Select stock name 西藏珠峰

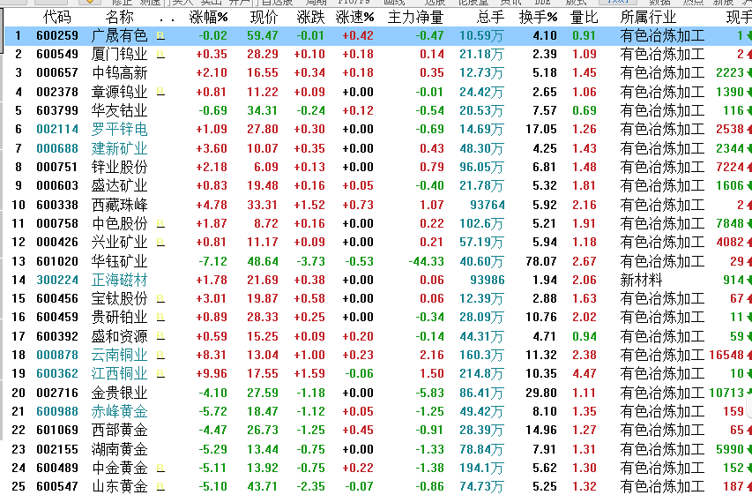[x=119, y=205]
